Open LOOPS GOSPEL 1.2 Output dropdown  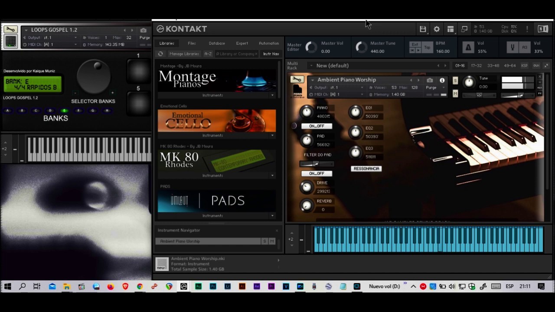(x=50, y=38)
